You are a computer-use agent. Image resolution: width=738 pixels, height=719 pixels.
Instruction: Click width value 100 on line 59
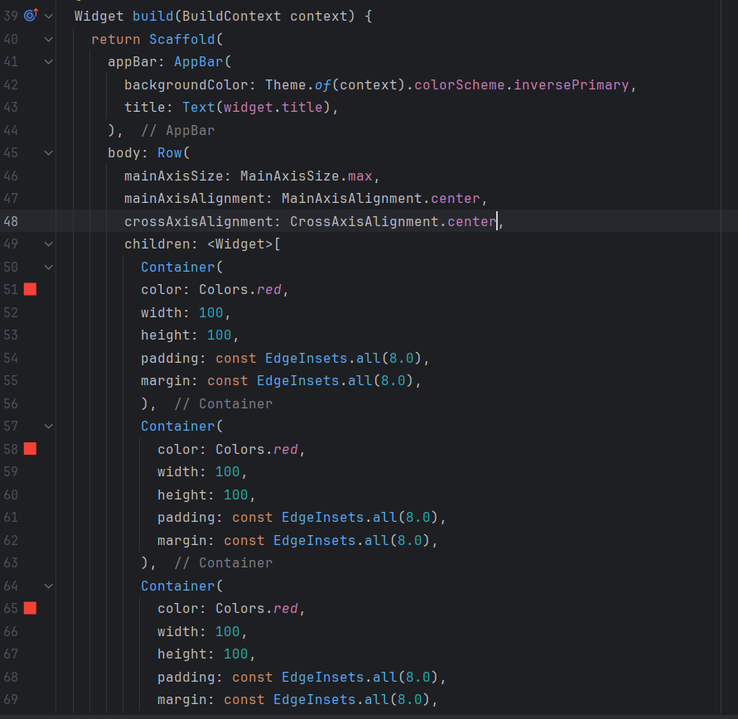(227, 472)
